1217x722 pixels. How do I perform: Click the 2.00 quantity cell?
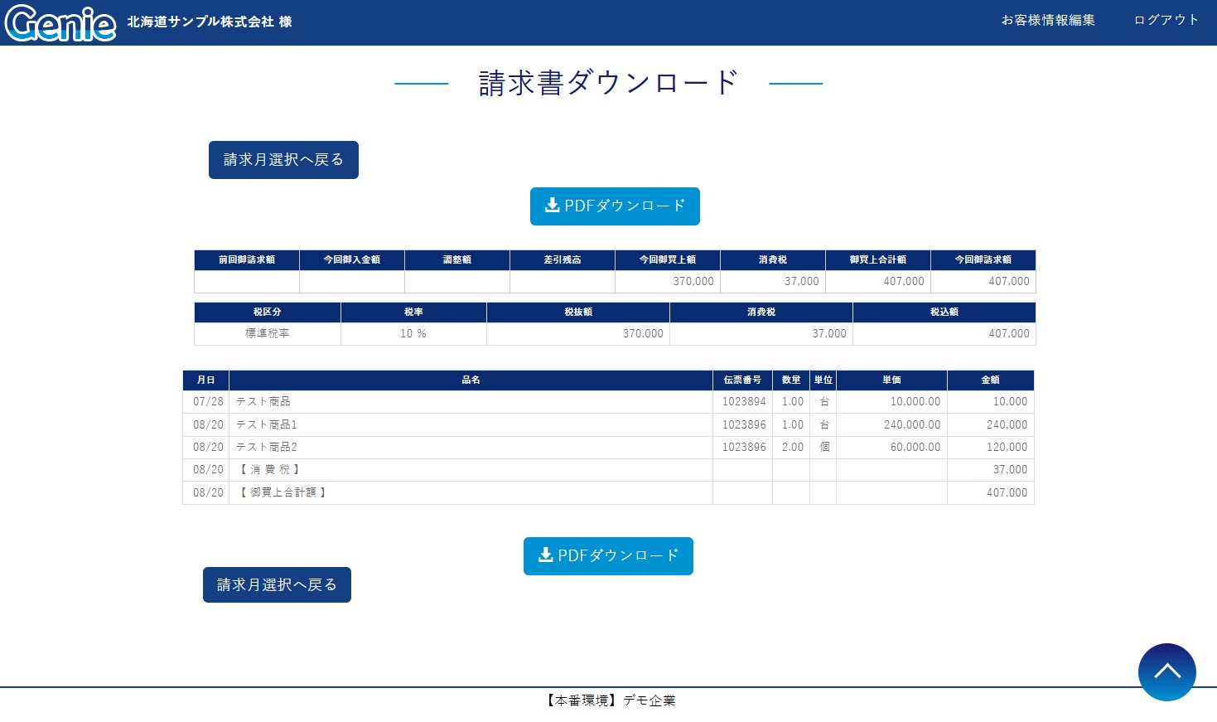point(791,448)
